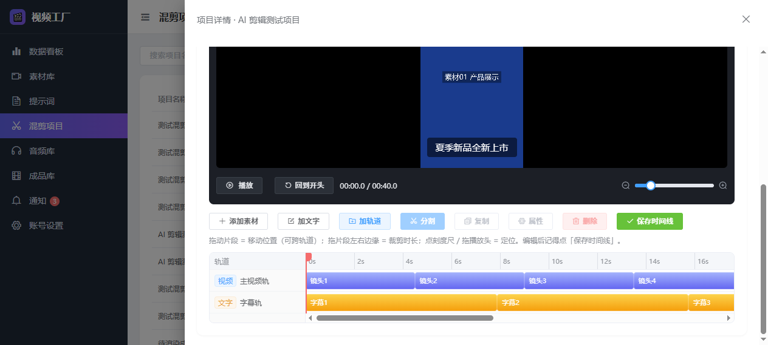Image resolution: width=768 pixels, height=345 pixels.
Task: Click 回到开头 button
Action: 304,186
